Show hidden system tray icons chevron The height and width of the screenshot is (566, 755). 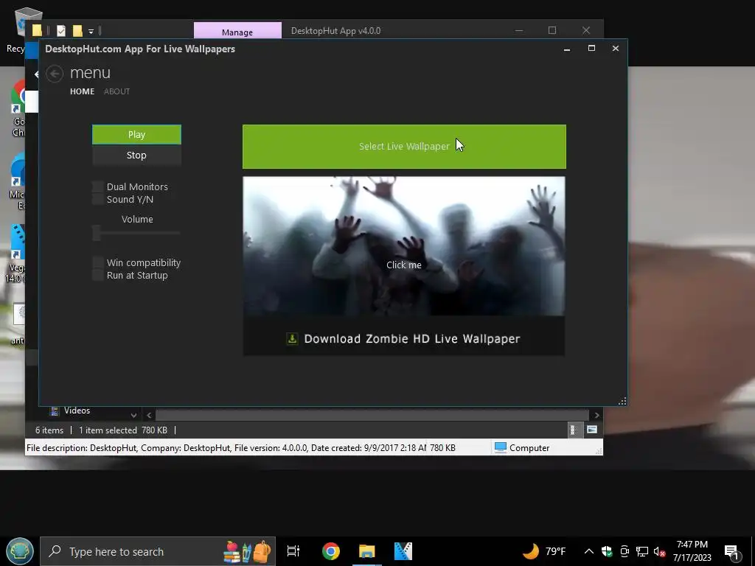[x=589, y=551]
